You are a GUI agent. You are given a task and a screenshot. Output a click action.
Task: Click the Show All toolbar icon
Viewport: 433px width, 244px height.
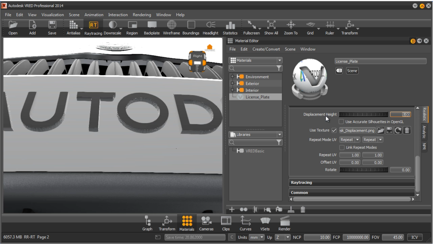pyautogui.click(x=271, y=25)
